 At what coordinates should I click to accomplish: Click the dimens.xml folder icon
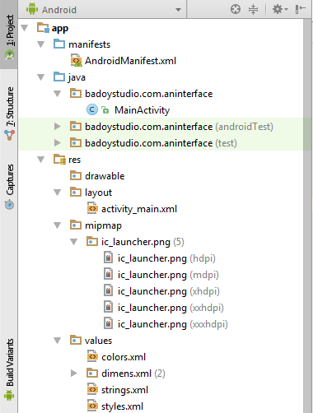(x=92, y=373)
